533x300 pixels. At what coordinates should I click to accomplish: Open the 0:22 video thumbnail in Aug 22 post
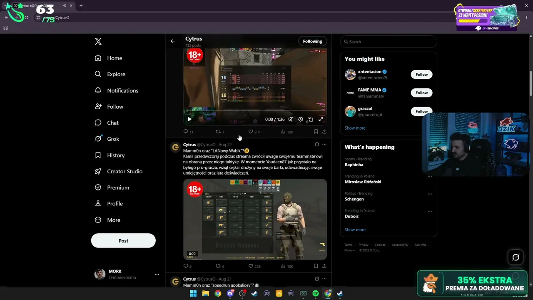point(255,220)
